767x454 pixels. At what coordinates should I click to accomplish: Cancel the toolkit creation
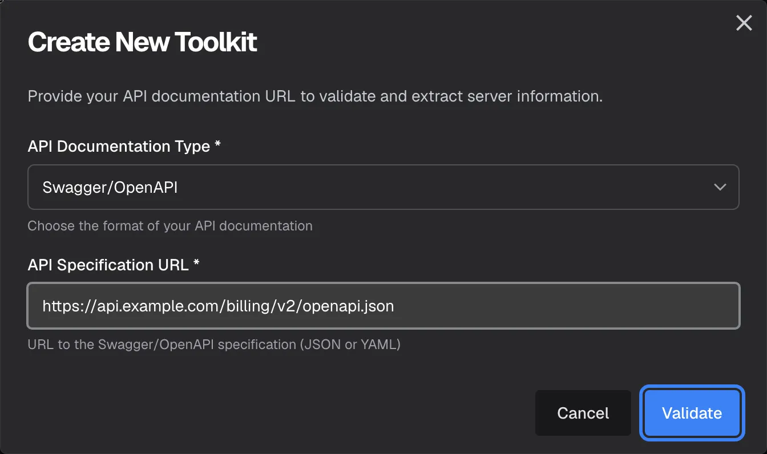click(583, 413)
